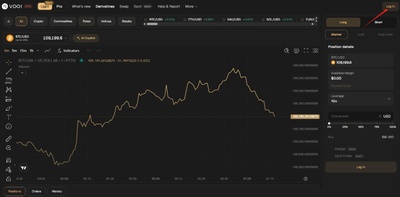Viewport: 400px width, 197px height.
Task: Click the favorites star filter
Action: (8, 21)
